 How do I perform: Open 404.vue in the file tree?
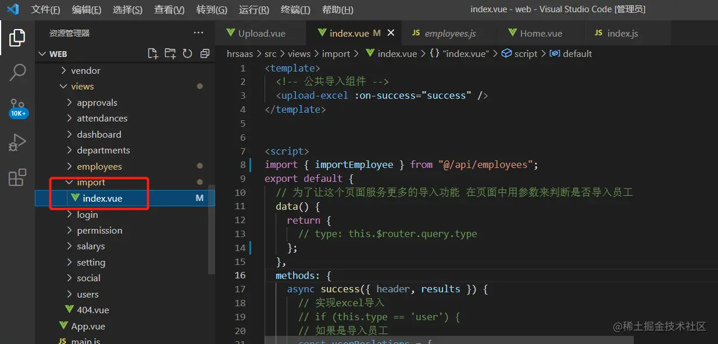pos(92,310)
